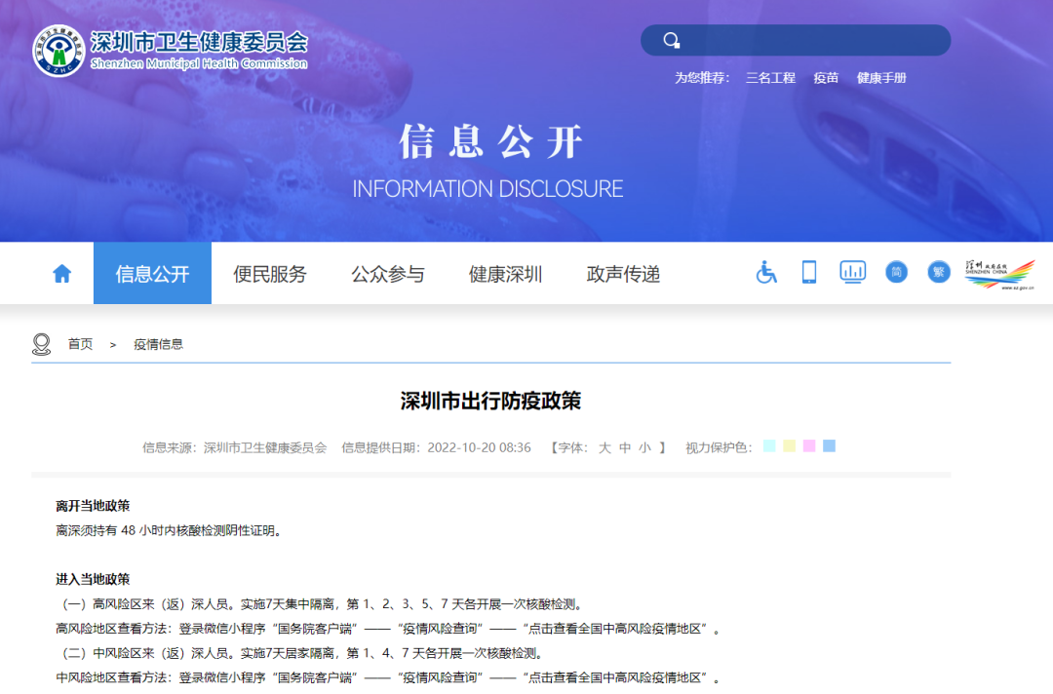The image size is (1053, 694).
Task: Open the 三名工程 recommended link
Action: [770, 78]
